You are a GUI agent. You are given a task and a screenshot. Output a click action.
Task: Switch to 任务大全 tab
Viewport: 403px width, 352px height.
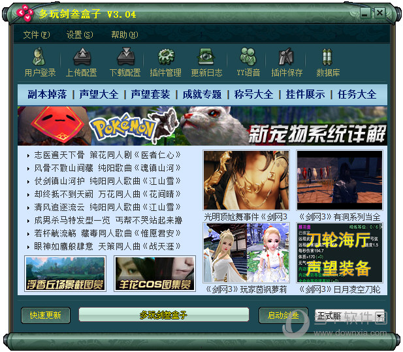(x=357, y=94)
